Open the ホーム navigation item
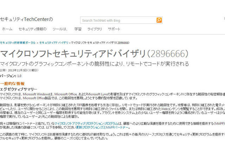This screenshot has width=225, height=150. pyautogui.click(x=7, y=29)
